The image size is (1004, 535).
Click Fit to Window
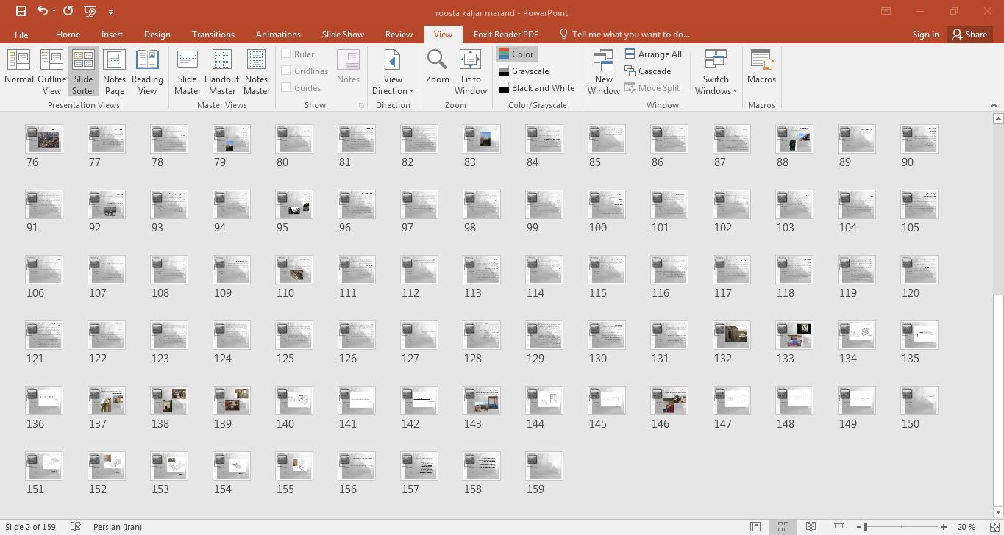[x=470, y=72]
